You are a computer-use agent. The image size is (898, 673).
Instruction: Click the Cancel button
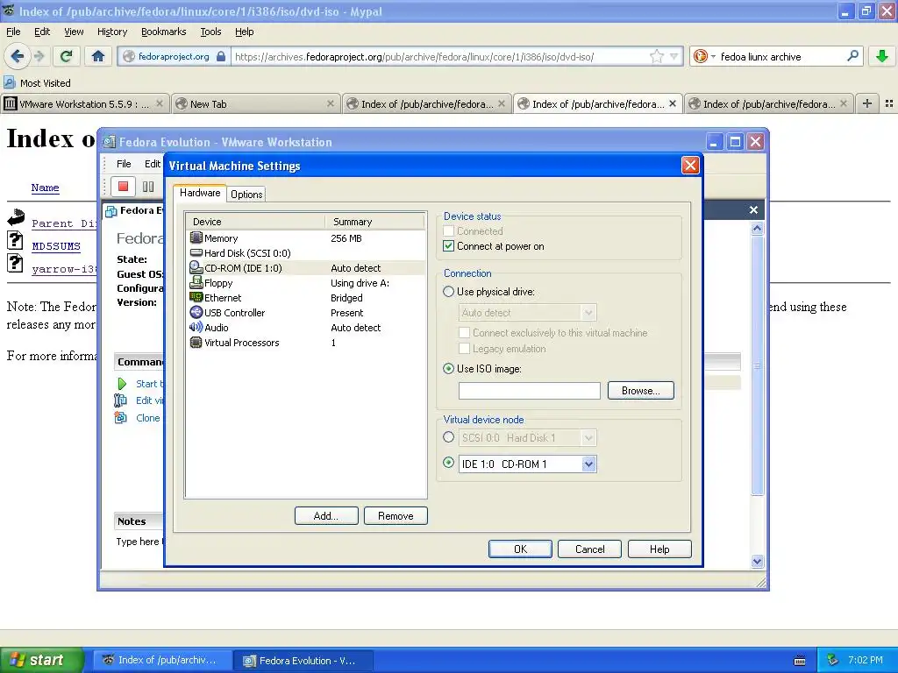click(x=590, y=549)
